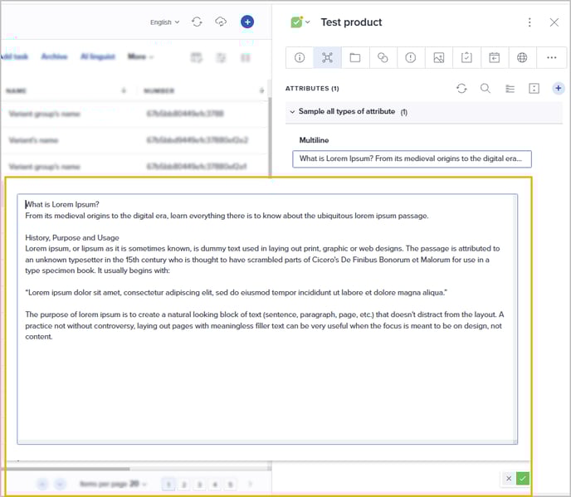This screenshot has width=571, height=497.
Task: Switch to the attributes network tab
Action: 327,57
